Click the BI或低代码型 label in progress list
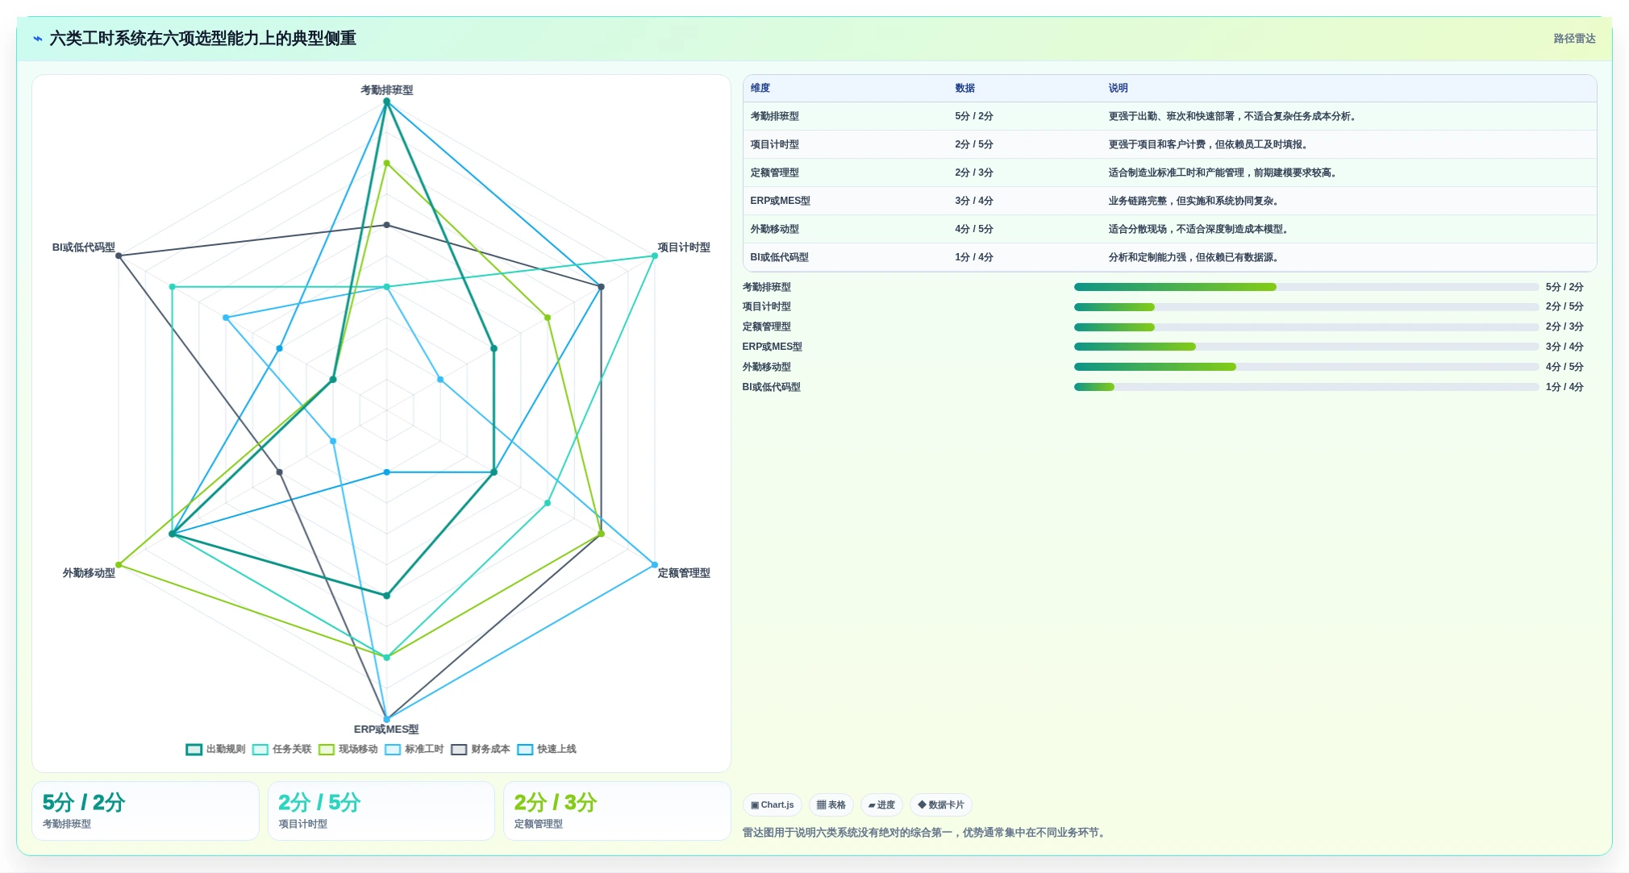Image resolution: width=1629 pixels, height=873 pixels. tap(771, 387)
